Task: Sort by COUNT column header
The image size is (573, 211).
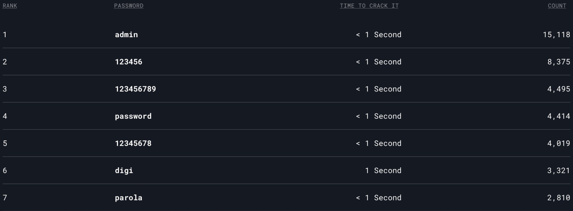Action: coord(557,6)
